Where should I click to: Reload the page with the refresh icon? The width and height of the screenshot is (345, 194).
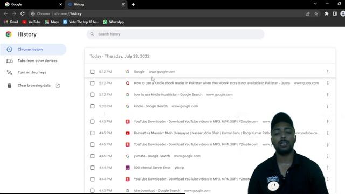click(x=23, y=13)
